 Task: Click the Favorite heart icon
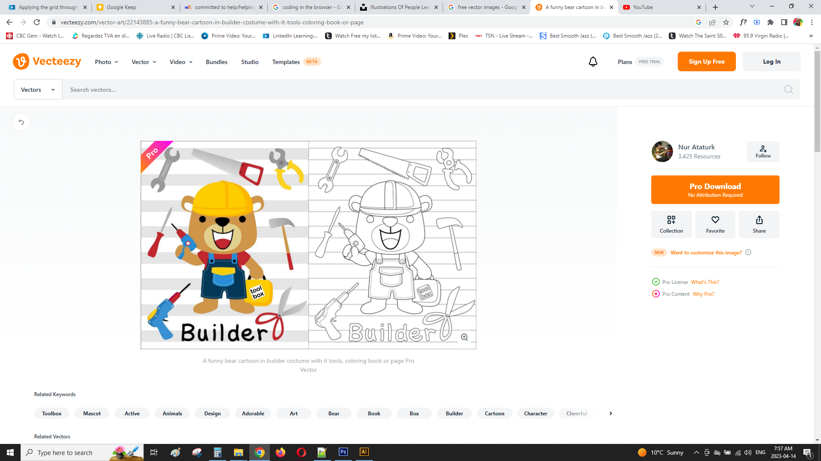(x=715, y=224)
